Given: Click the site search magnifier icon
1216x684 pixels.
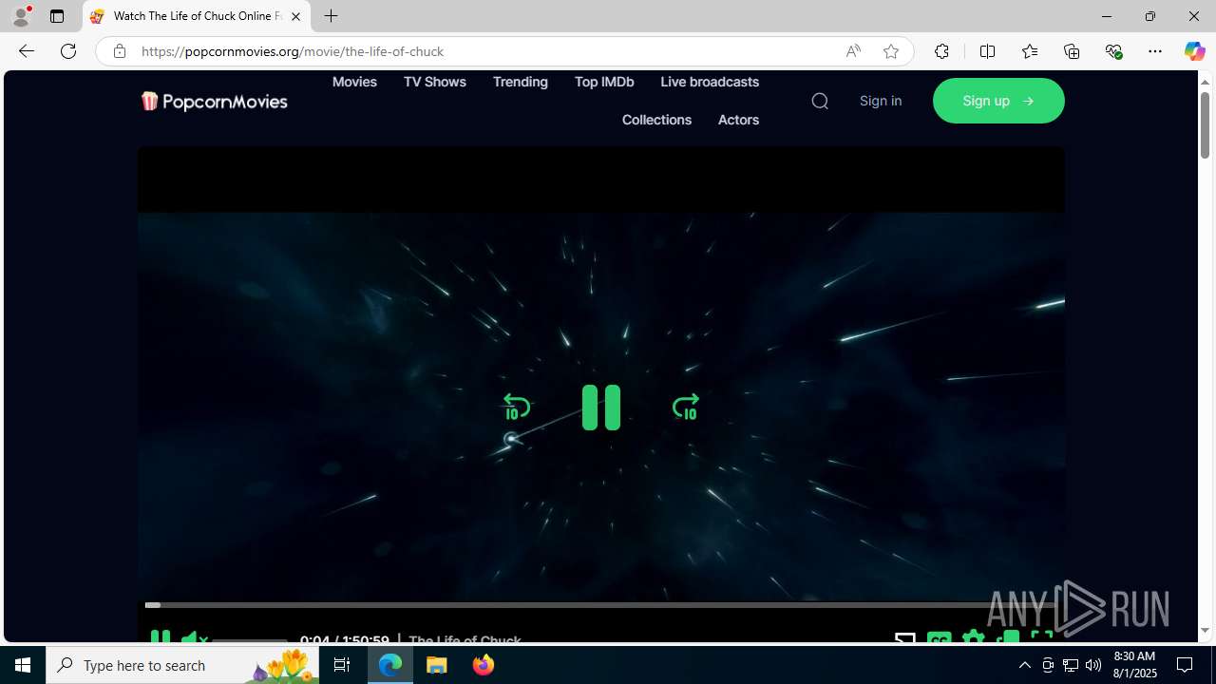Looking at the screenshot, I should [x=820, y=101].
